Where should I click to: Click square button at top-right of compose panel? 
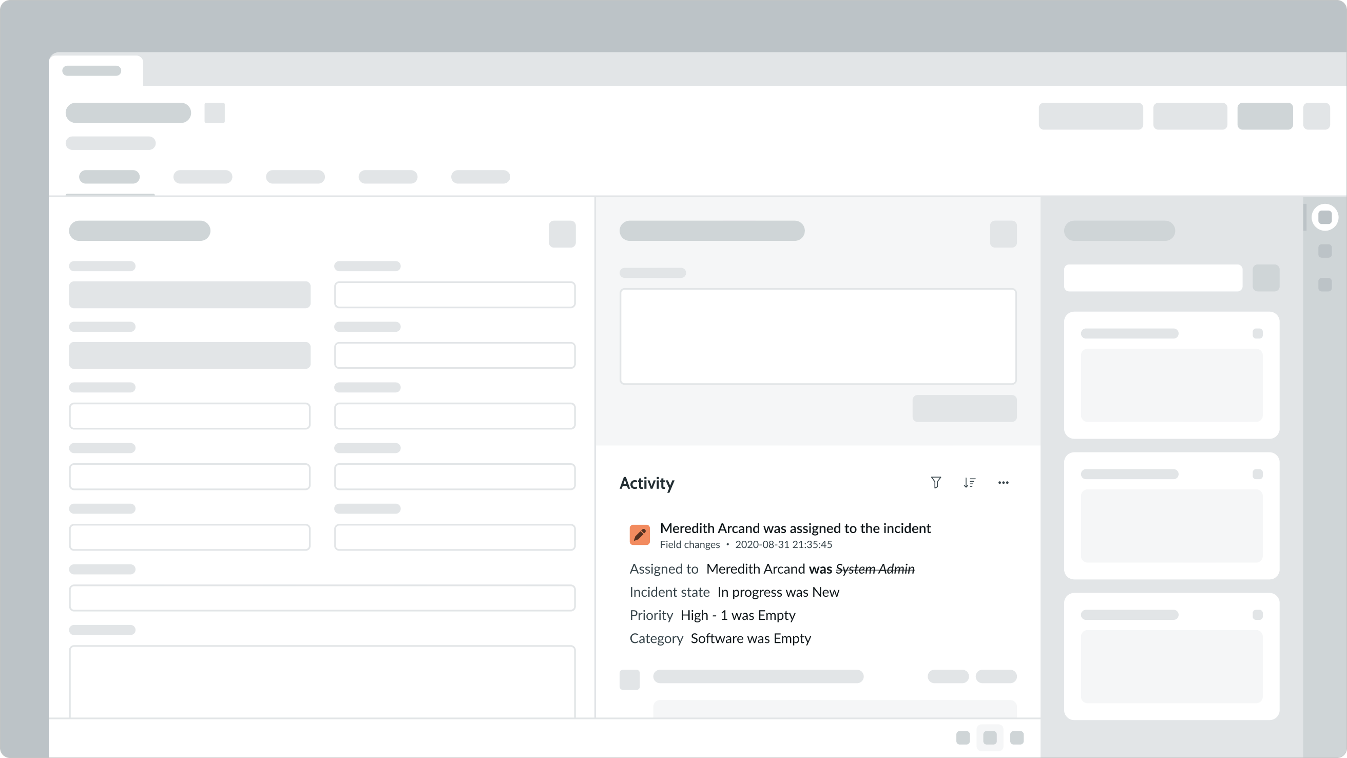[x=1003, y=234]
